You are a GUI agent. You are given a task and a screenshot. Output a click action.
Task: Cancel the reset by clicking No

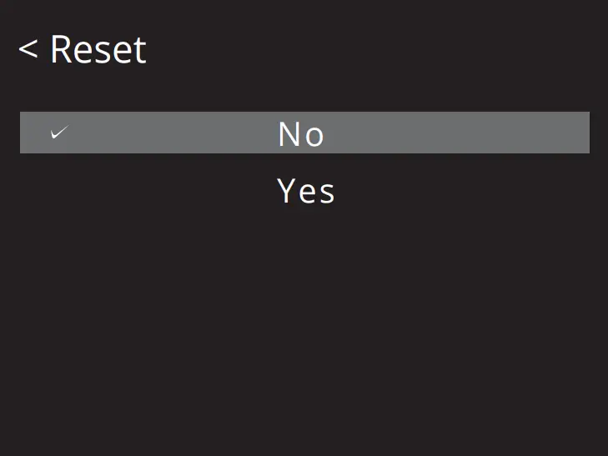tap(301, 133)
